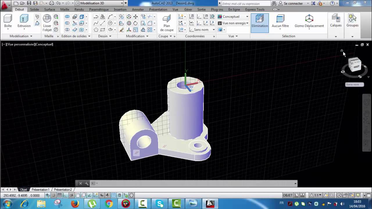
Task: Click the help question mark icon
Action: click(x=332, y=3)
